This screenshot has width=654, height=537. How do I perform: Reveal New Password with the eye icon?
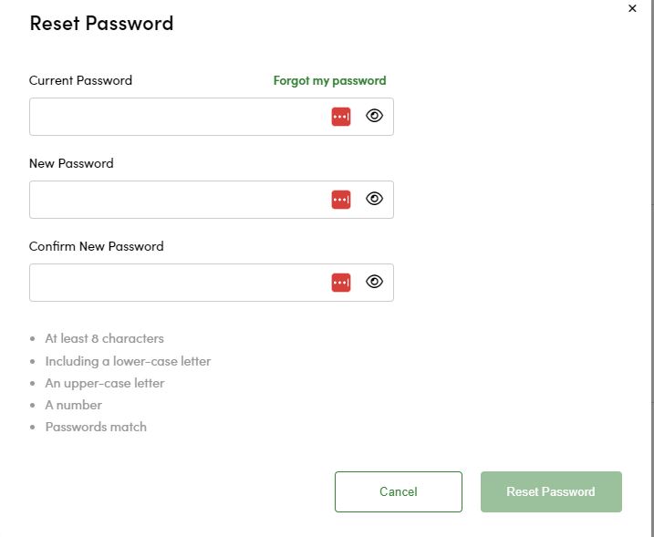(374, 199)
